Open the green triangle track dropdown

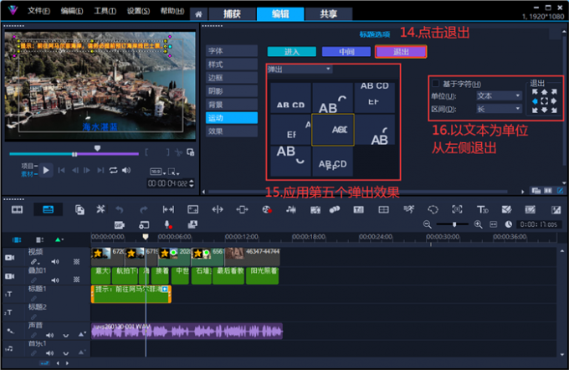59,239
